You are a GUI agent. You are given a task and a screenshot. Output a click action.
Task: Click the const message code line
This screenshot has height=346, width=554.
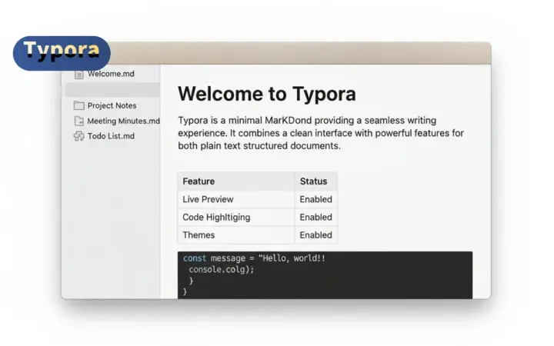[x=254, y=258]
